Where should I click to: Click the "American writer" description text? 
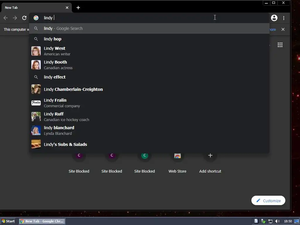[57, 54]
